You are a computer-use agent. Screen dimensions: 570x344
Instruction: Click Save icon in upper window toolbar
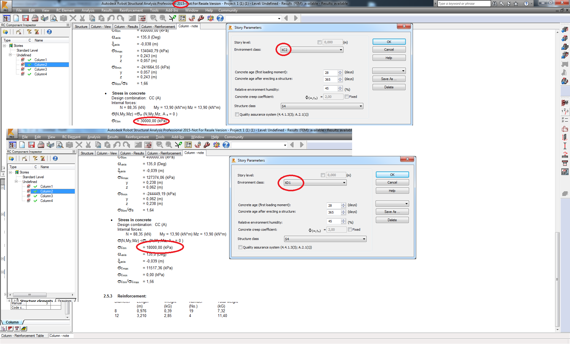tap(26, 18)
